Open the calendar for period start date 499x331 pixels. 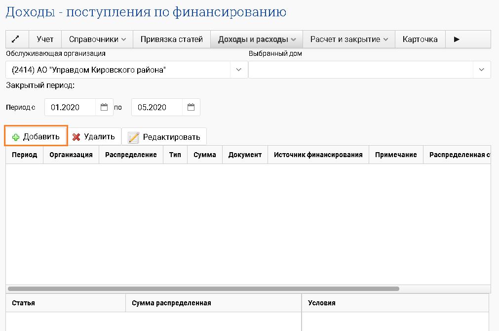104,107
